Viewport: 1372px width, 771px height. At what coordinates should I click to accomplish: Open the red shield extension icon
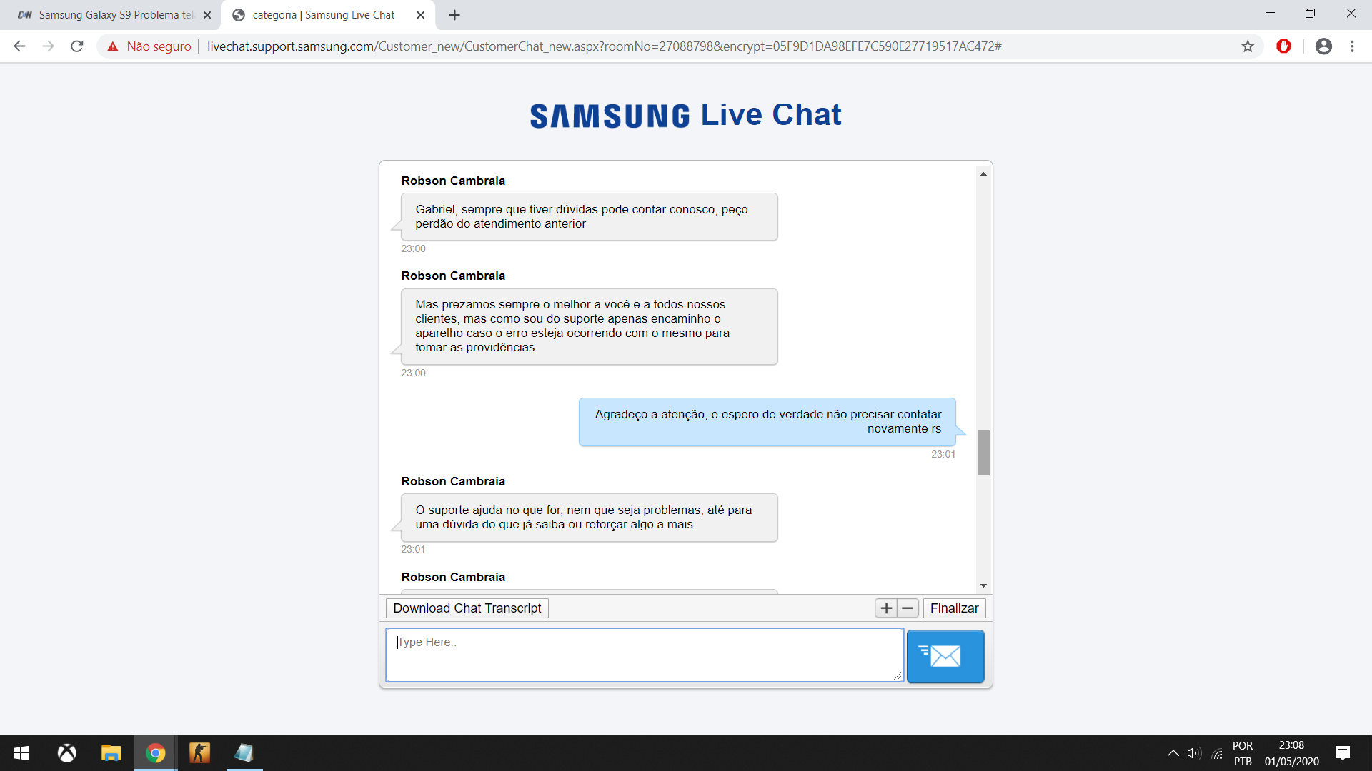[1283, 46]
